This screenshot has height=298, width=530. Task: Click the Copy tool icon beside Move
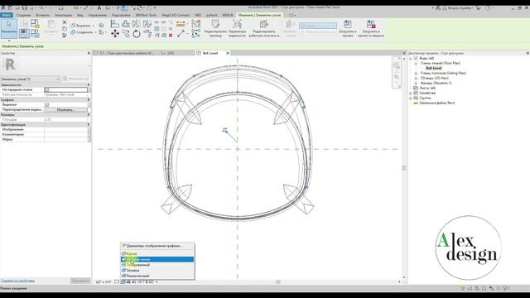pyautogui.click(x=126, y=34)
